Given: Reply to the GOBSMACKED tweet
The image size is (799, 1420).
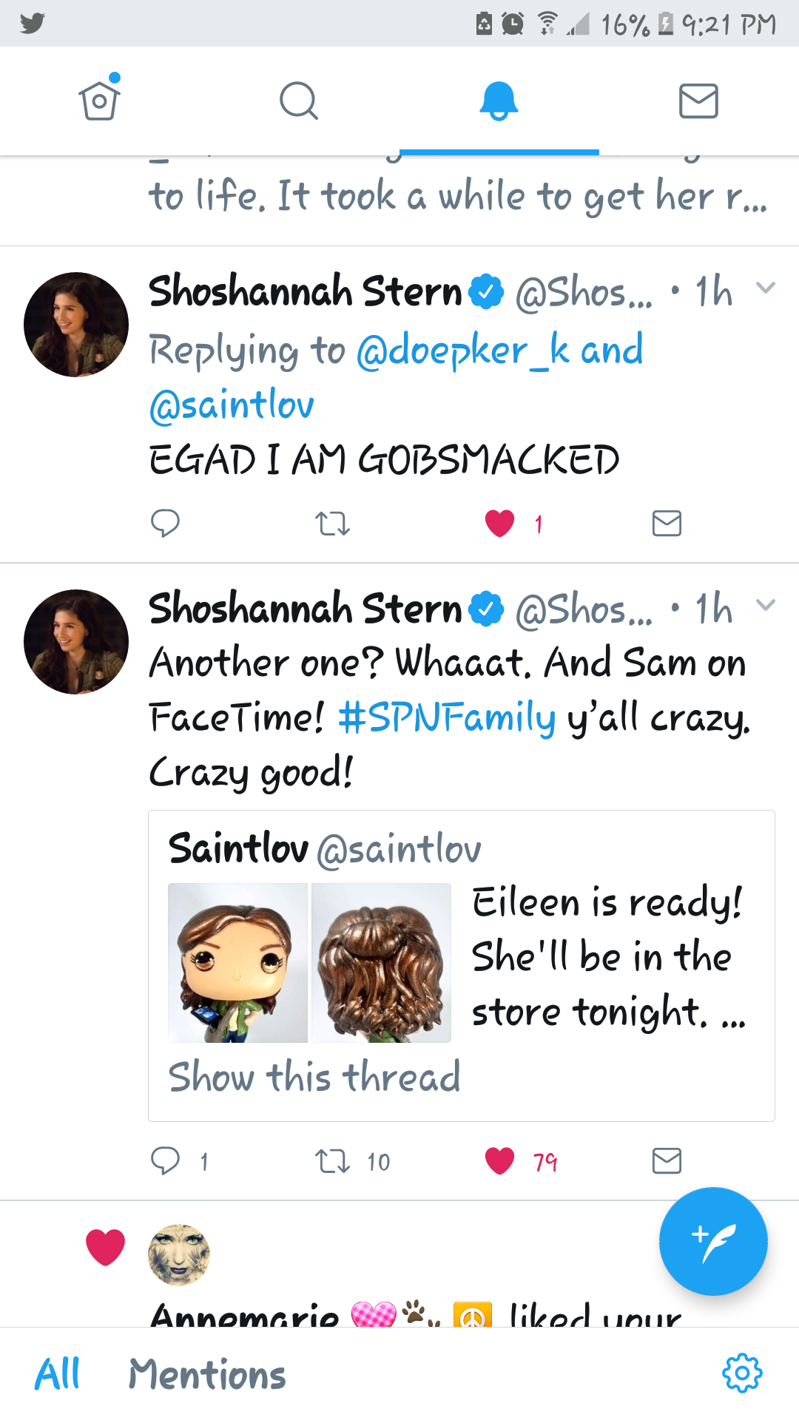Looking at the screenshot, I should coord(165,523).
